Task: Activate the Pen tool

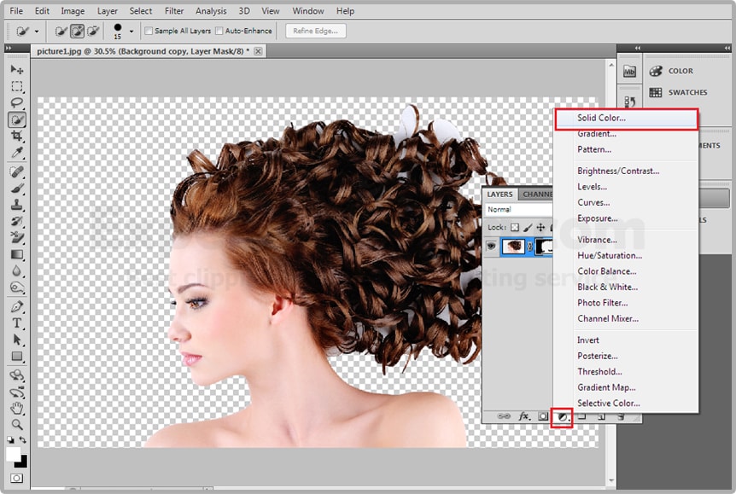Action: click(x=17, y=306)
